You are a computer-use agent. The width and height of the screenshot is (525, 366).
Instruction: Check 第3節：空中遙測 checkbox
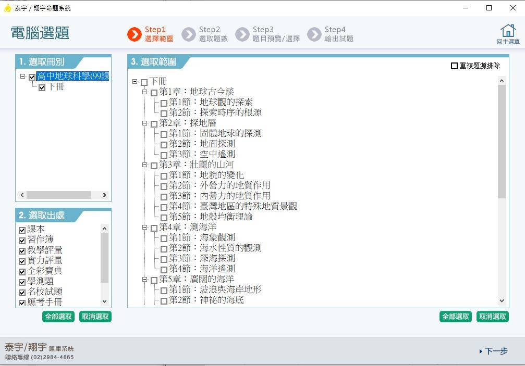(x=164, y=155)
